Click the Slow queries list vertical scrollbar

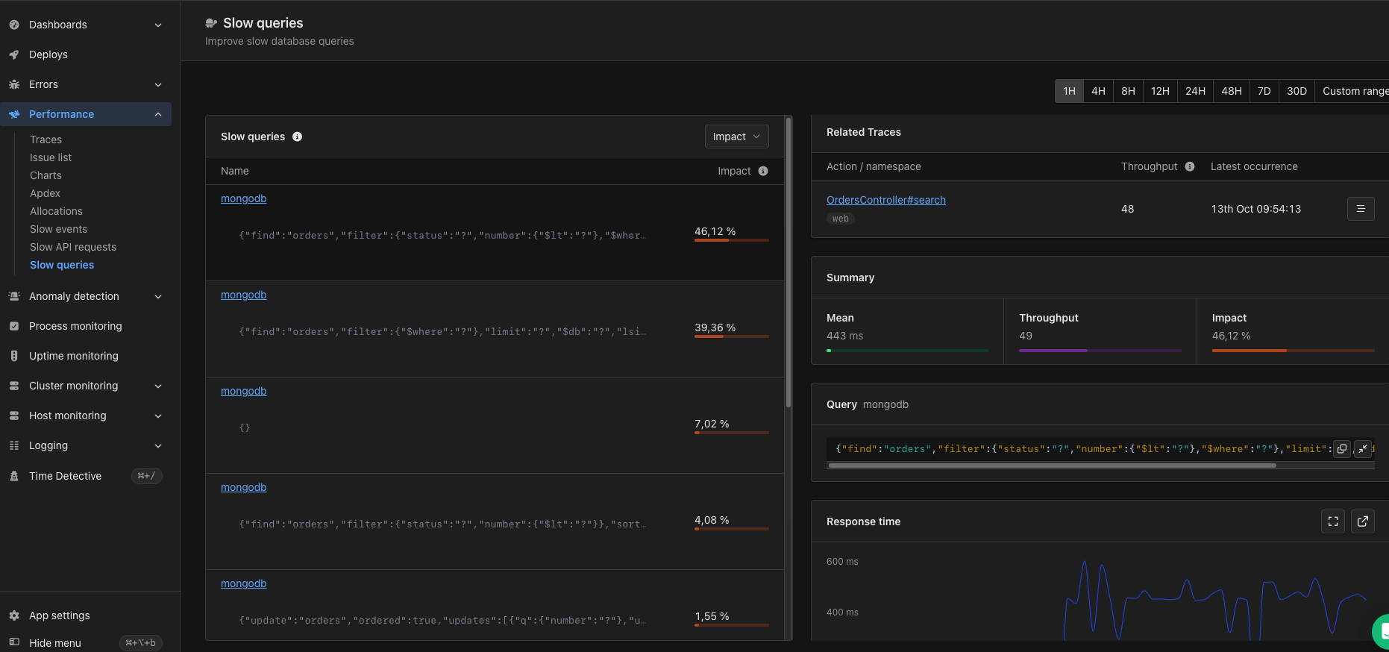[x=788, y=263]
